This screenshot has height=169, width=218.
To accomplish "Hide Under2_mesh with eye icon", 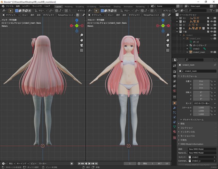I will [x=212, y=52].
